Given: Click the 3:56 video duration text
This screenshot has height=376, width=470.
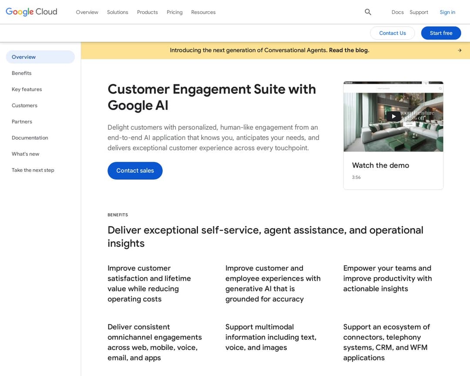Looking at the screenshot, I should point(356,177).
